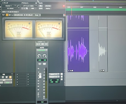Click the L button in VU Meter toolbar
The height and width of the screenshot is (104, 126).
(x=12, y=15)
